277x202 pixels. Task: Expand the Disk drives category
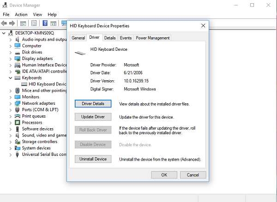11,52
